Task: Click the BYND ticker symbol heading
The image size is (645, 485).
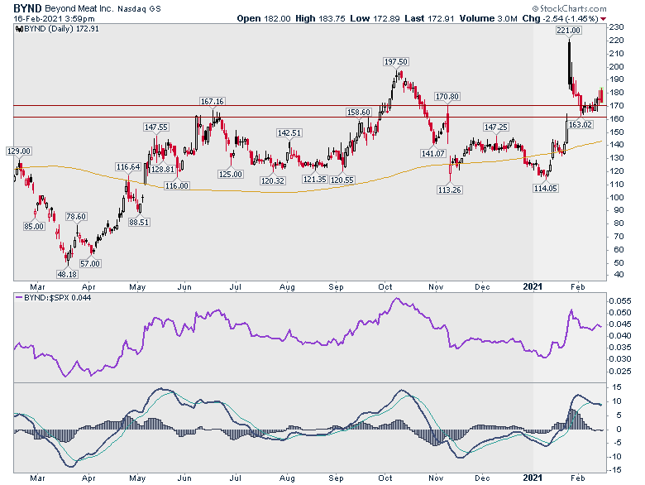Action: tap(27, 8)
